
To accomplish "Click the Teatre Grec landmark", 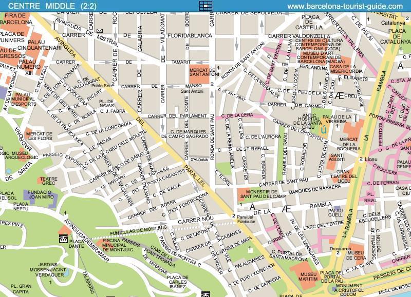I will tap(48, 181).
